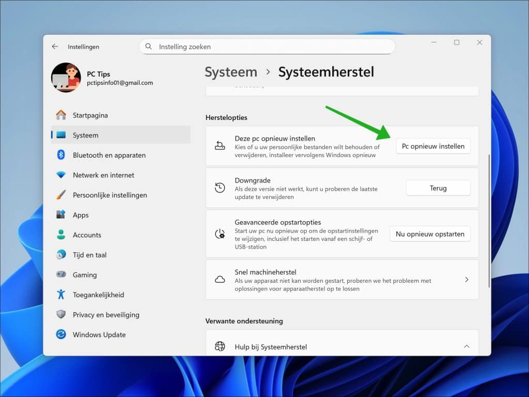Select Systeem in the sidebar
This screenshot has width=529, height=397.
click(121, 135)
